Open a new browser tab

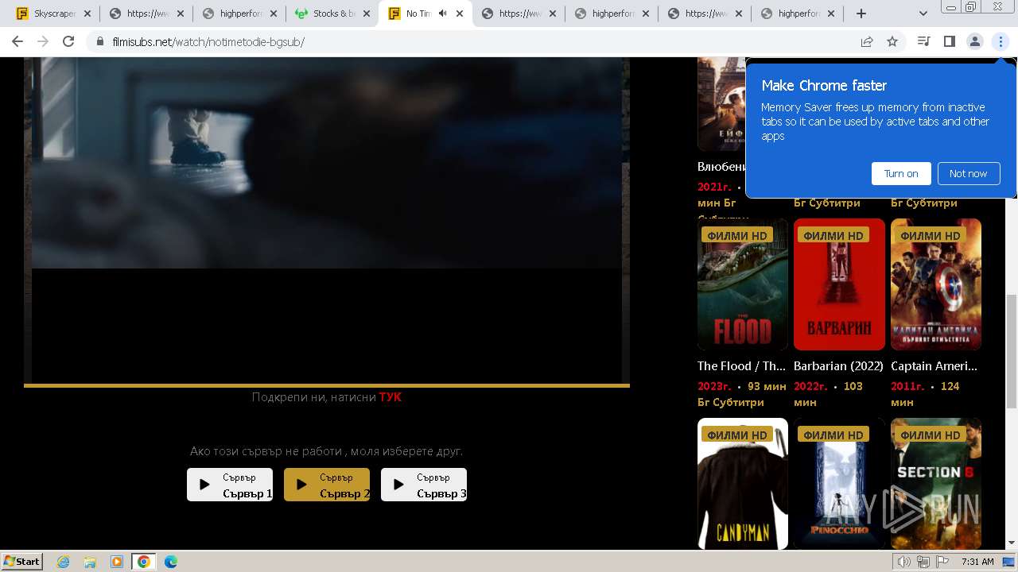pyautogui.click(x=861, y=14)
